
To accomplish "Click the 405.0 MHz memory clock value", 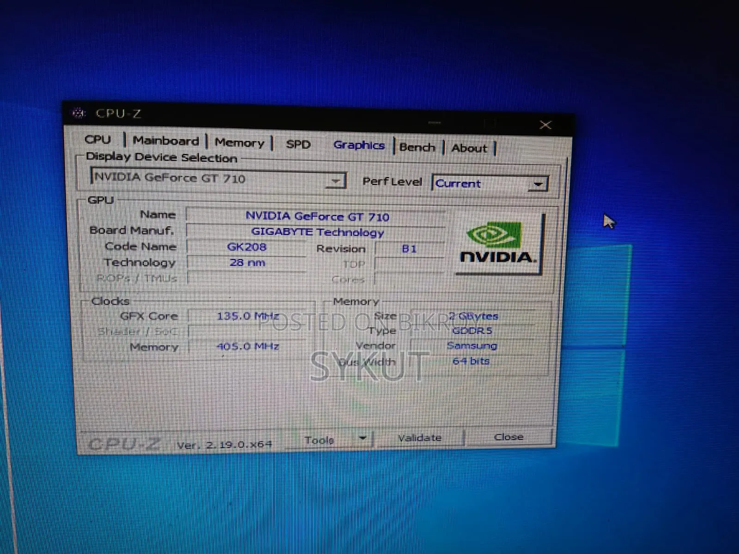I will pos(248,346).
